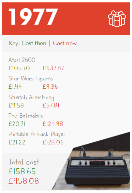
Task: Select the Portable 8-Track Player item
Action: [37, 134]
